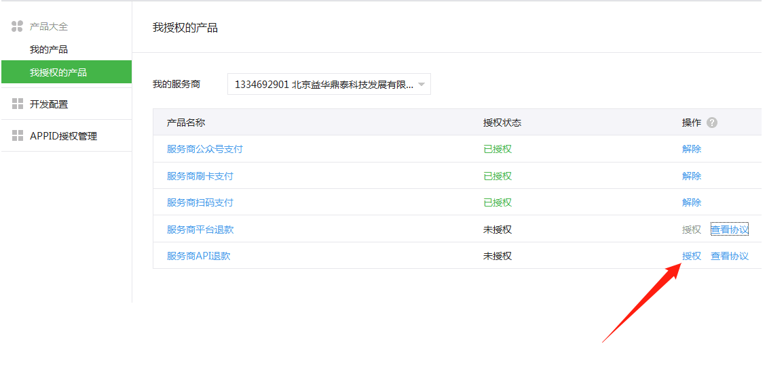Screen dimensions: 767x367
Task: Go to APPID授权管理 section
Action: 63,136
